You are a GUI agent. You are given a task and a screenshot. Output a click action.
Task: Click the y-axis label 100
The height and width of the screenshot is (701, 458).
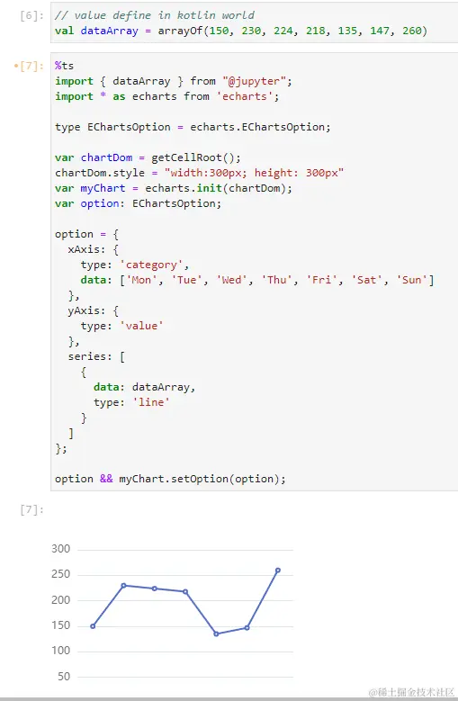tap(61, 651)
